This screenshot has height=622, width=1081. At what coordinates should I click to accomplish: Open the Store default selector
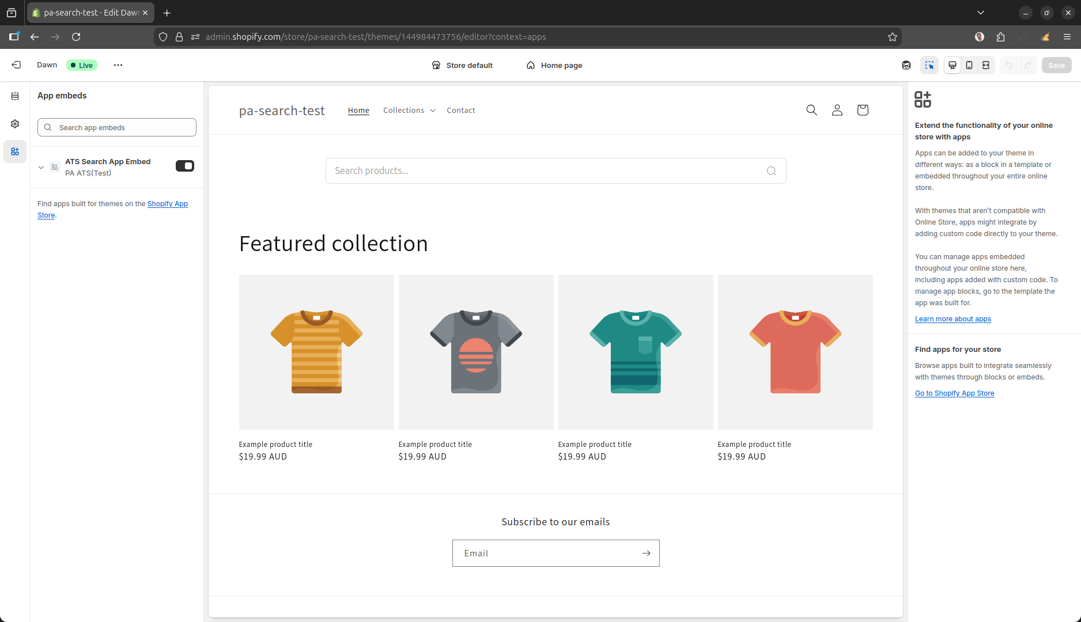click(462, 65)
